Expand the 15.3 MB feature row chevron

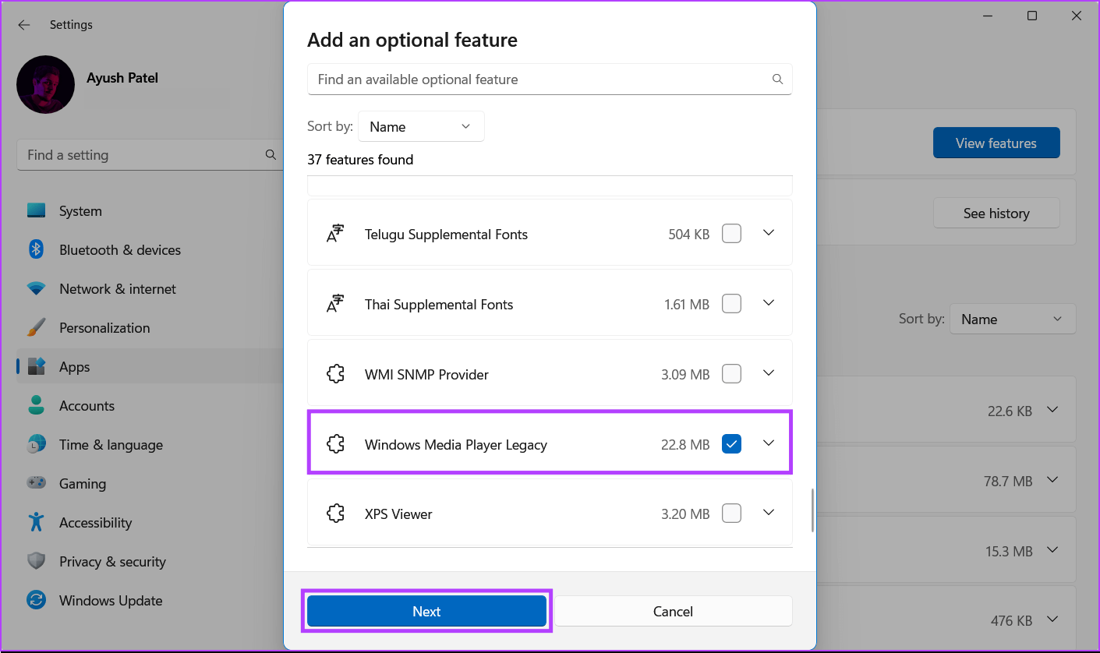(x=1053, y=550)
